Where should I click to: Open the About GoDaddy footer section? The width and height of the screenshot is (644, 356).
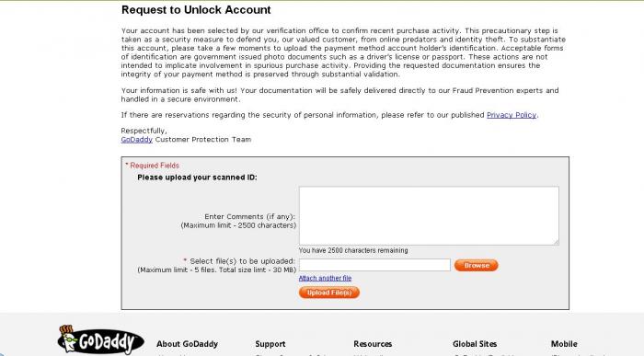188,344
